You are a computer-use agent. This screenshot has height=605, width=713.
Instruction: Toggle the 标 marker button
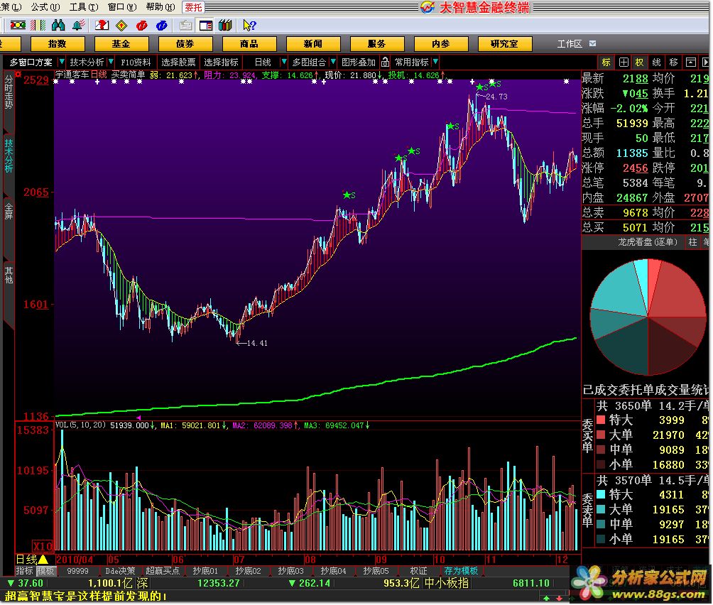coord(606,62)
